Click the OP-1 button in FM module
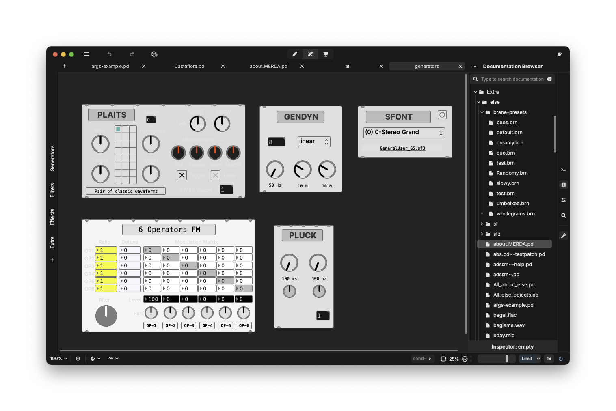Screen dimensions: 616x411 click(x=151, y=325)
